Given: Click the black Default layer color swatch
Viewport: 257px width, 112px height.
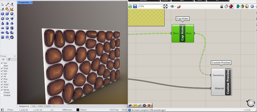Looking at the screenshot, I should (78, 110).
